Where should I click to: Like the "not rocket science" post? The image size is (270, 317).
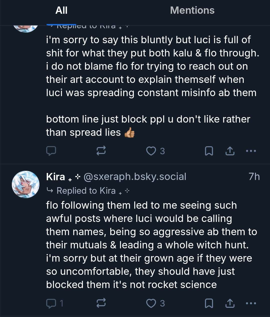click(x=151, y=303)
